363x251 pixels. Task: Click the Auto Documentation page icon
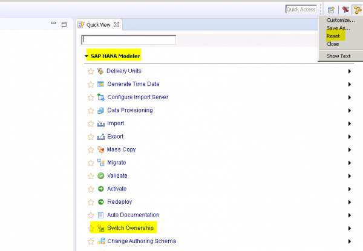click(100, 215)
